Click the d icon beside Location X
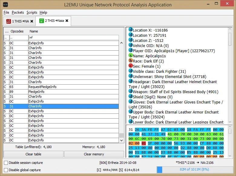 pyautogui.click(x=131, y=30)
